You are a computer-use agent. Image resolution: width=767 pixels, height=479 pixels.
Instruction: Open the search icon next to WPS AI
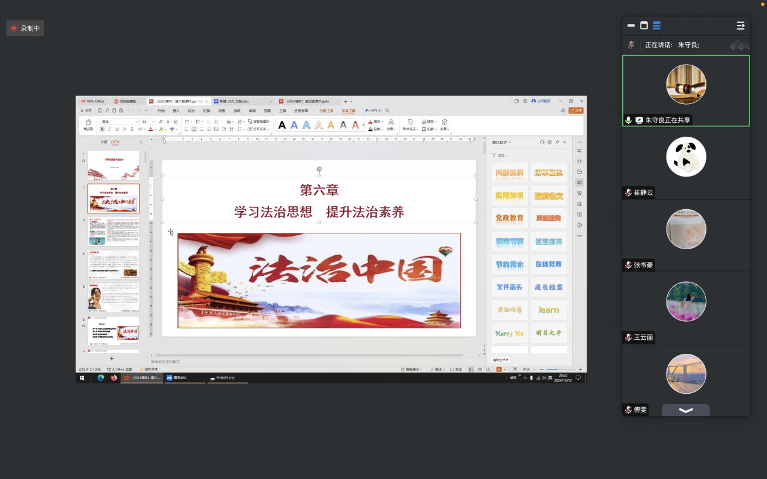pos(387,111)
